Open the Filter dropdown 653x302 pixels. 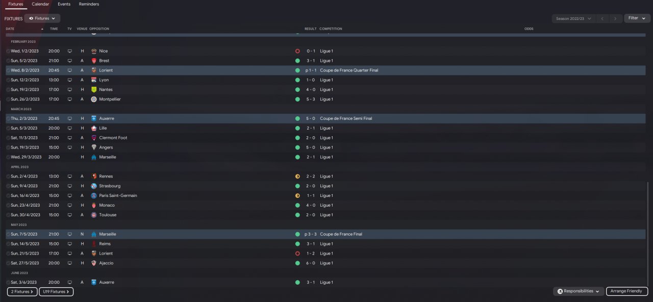[637, 18]
